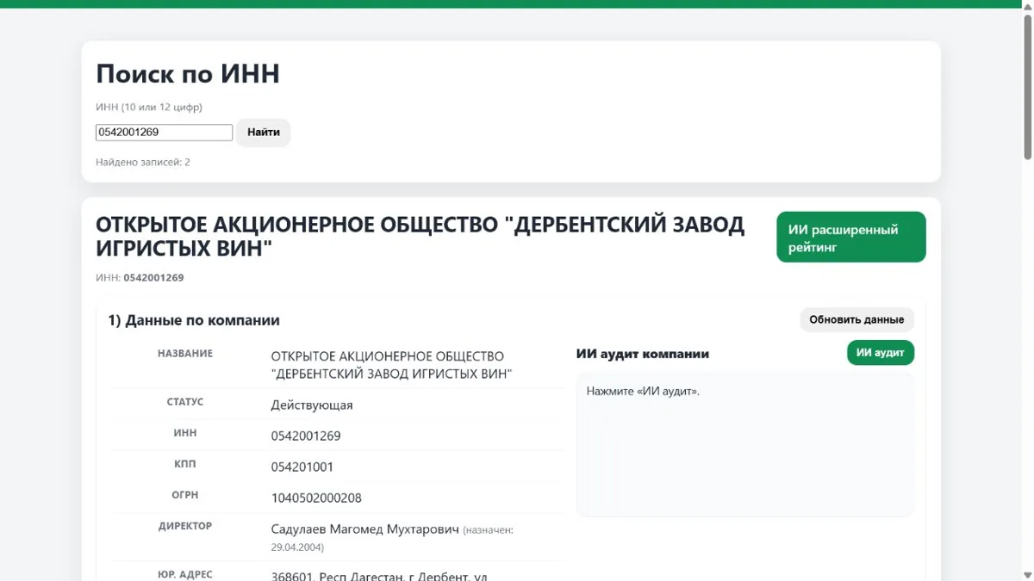Click the ИНН row value 0542001269 in the table
The width and height of the screenshot is (1034, 581).
click(306, 436)
